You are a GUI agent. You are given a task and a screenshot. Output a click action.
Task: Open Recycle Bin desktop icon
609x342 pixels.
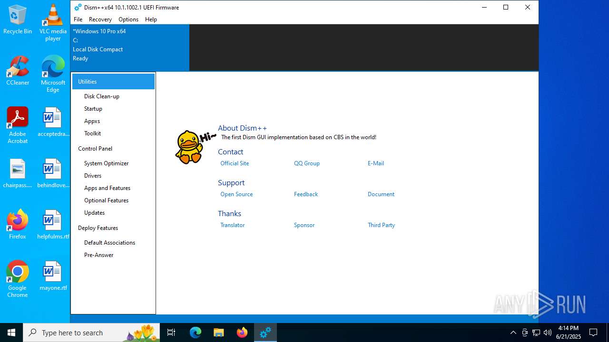pos(18,20)
